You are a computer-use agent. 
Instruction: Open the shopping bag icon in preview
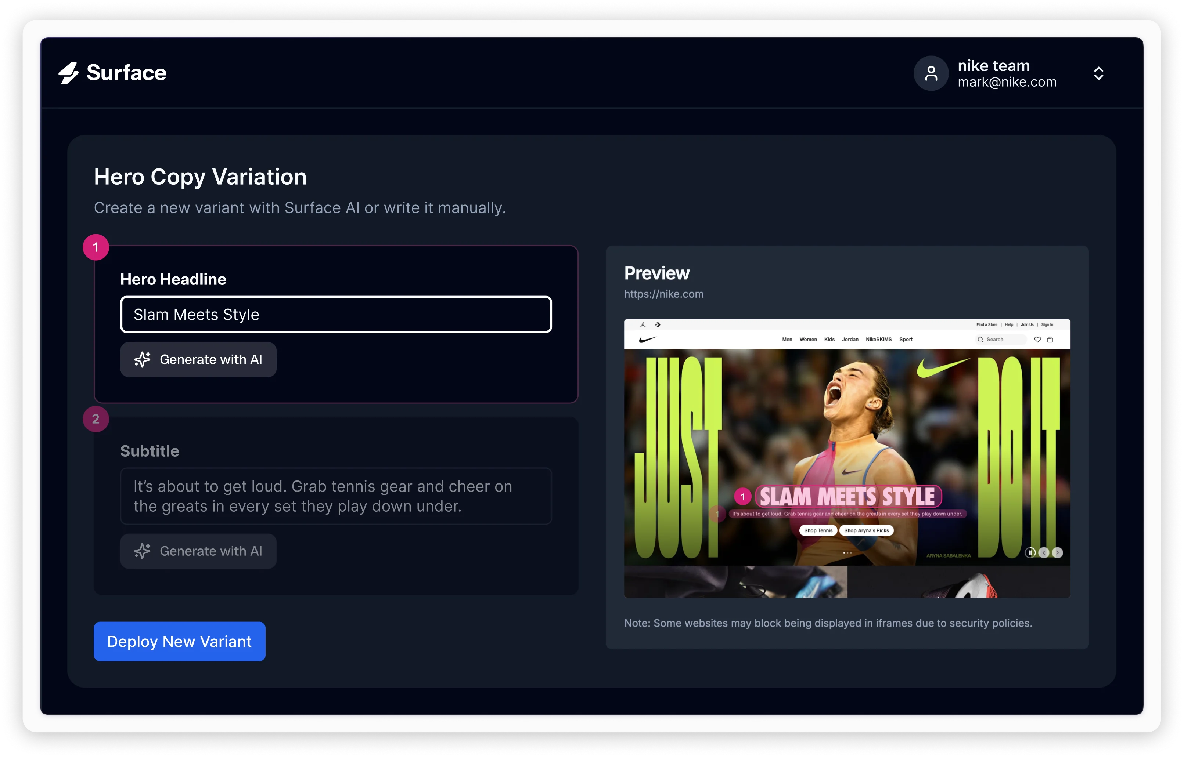click(x=1050, y=340)
